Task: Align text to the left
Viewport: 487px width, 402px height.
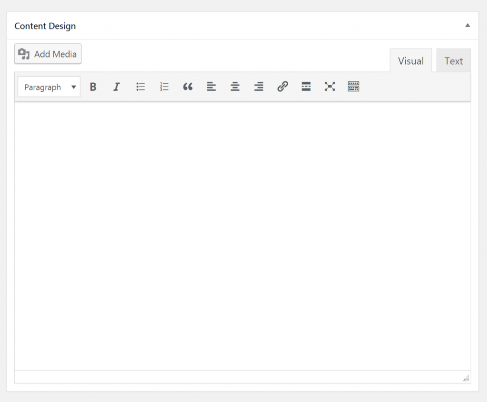Action: tap(211, 87)
